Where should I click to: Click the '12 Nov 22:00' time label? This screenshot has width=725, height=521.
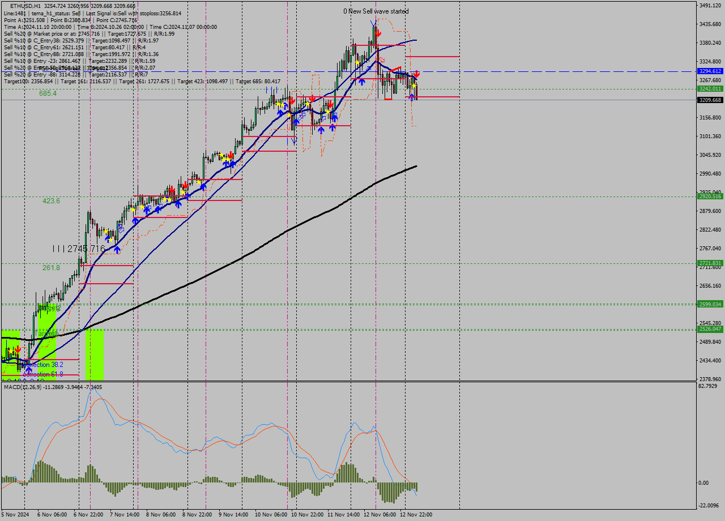[416, 515]
